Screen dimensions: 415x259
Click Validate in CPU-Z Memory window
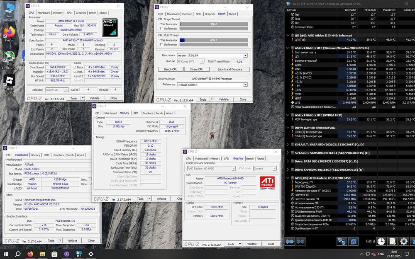pyautogui.click(x=161, y=198)
